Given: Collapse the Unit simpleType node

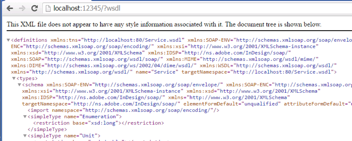Looking at the screenshot, I should coord(25,136).
